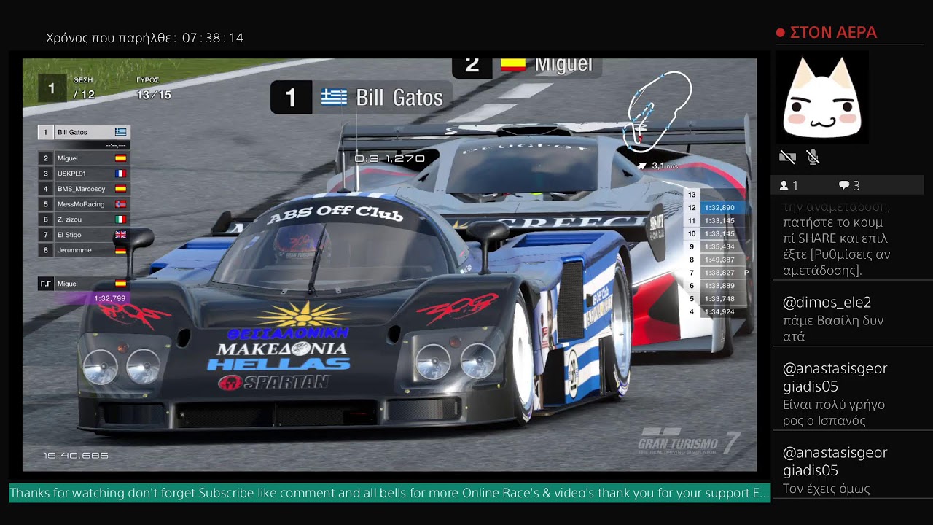The height and width of the screenshot is (525, 933).
Task: Click the camera-off icon under the avatar
Action: coord(787,157)
